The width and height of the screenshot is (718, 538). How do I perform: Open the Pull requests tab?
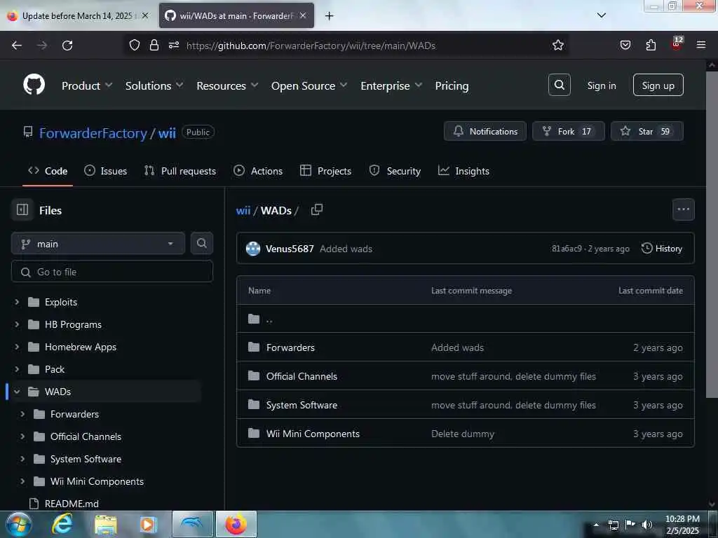tap(179, 171)
